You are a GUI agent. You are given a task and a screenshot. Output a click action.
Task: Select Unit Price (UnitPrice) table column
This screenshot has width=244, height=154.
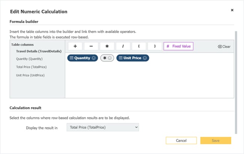30,75
